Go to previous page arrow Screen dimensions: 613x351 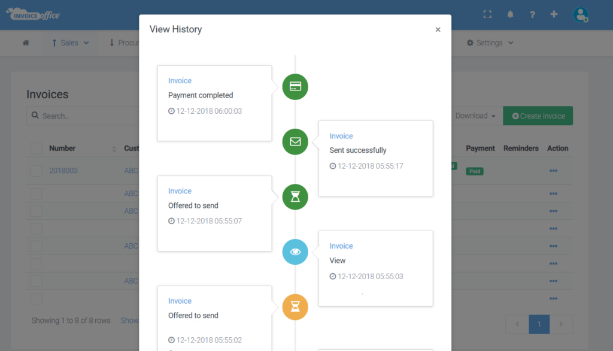517,324
